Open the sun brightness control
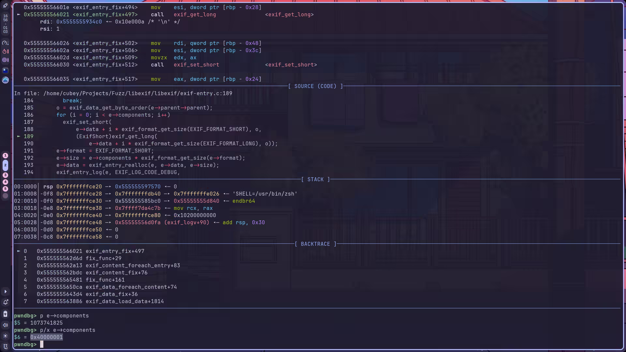This screenshot has height=352, width=626. [x=5, y=336]
